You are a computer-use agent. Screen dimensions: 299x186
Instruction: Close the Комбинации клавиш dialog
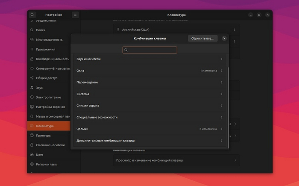[x=224, y=38]
